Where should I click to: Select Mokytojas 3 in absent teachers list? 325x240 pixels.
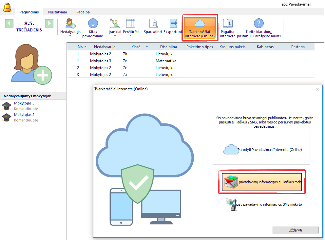(x=24, y=103)
